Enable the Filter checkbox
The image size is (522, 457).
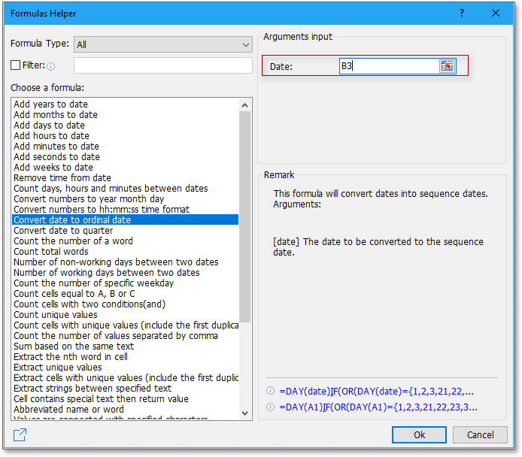tap(16, 65)
